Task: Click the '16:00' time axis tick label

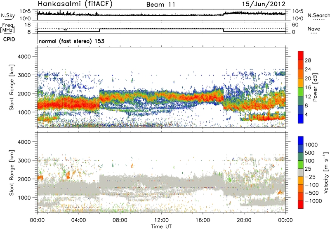Action: (x=203, y=220)
